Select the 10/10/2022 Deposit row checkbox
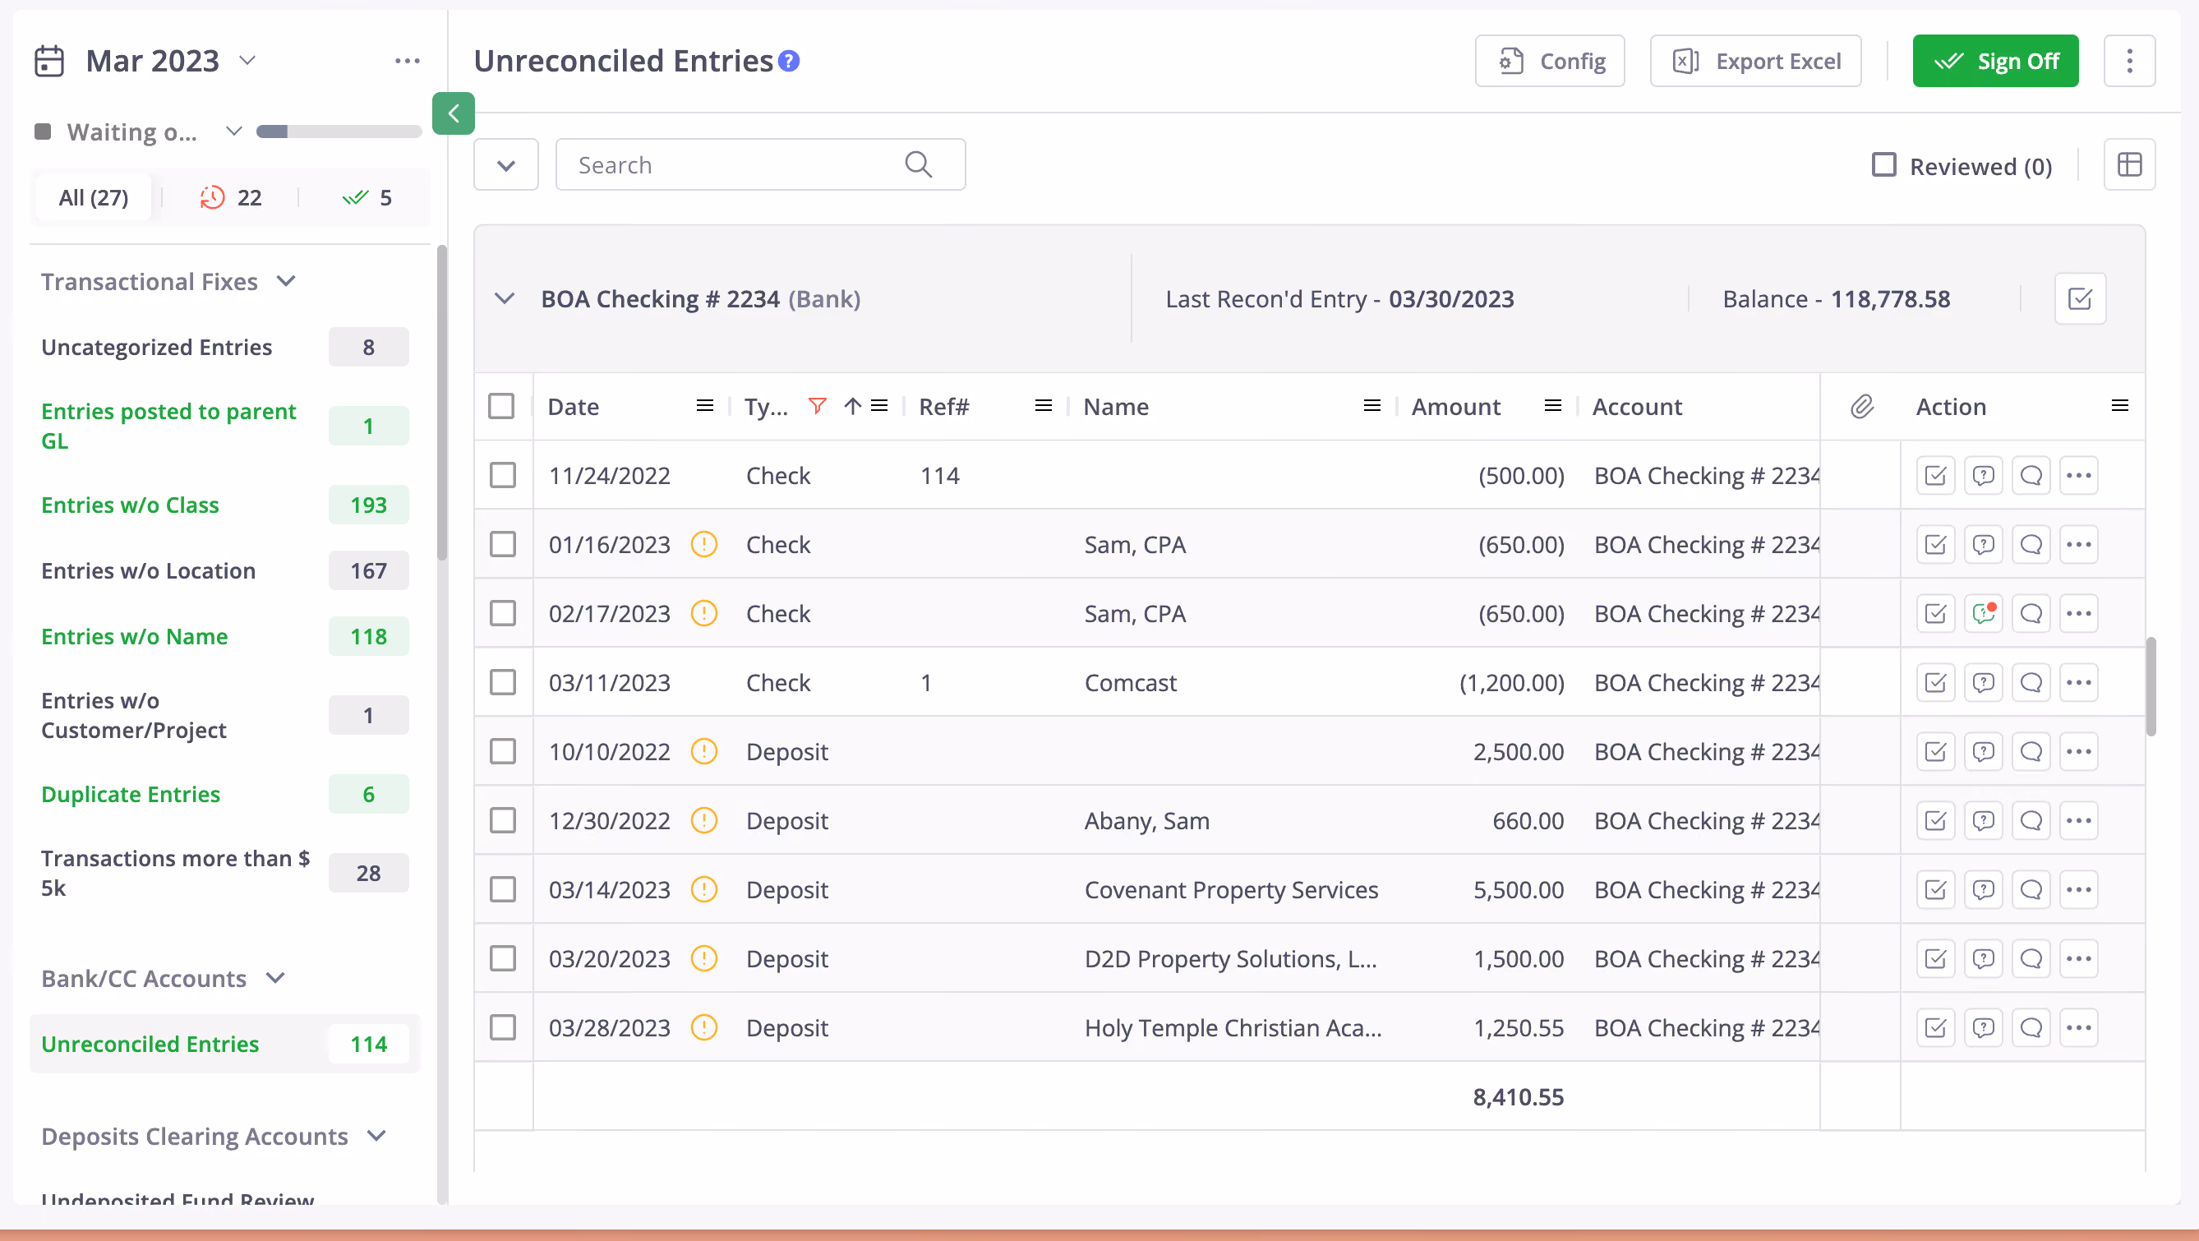Viewport: 2199px width, 1241px height. pos(503,752)
